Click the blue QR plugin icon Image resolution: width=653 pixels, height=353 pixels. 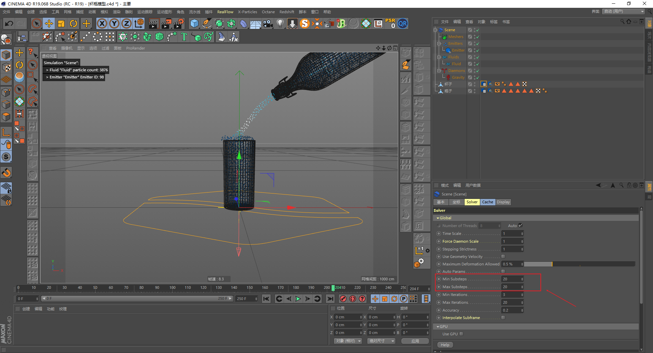coord(403,23)
